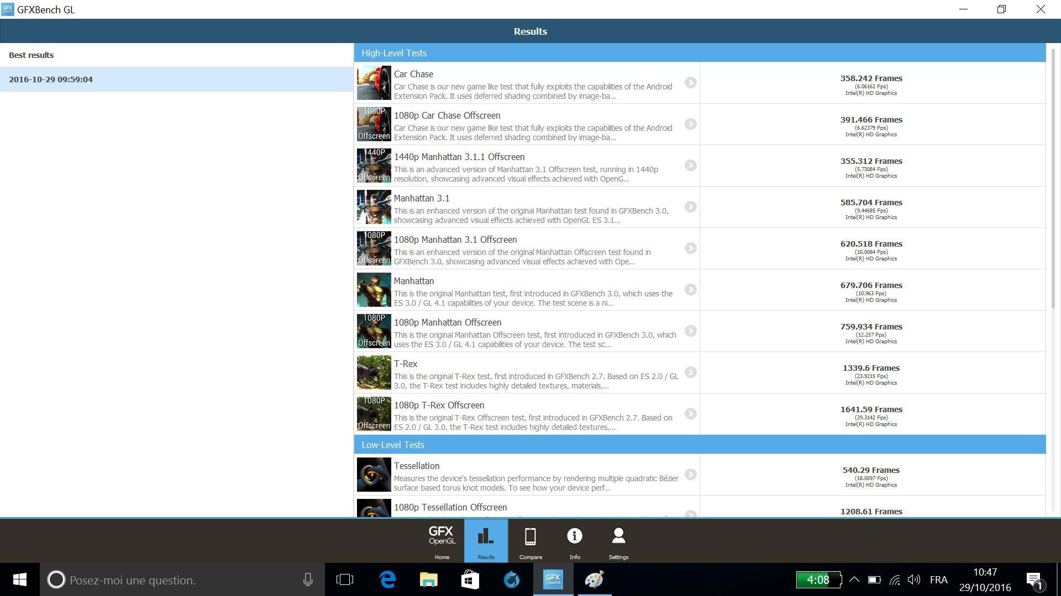Viewport: 1061px width, 596px height.
Task: Open 1440p Manhattan 3.1.1 Offscreen test title
Action: [459, 157]
